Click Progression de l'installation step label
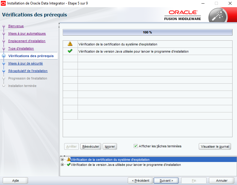This screenshot has height=185, width=237. (x=28, y=78)
